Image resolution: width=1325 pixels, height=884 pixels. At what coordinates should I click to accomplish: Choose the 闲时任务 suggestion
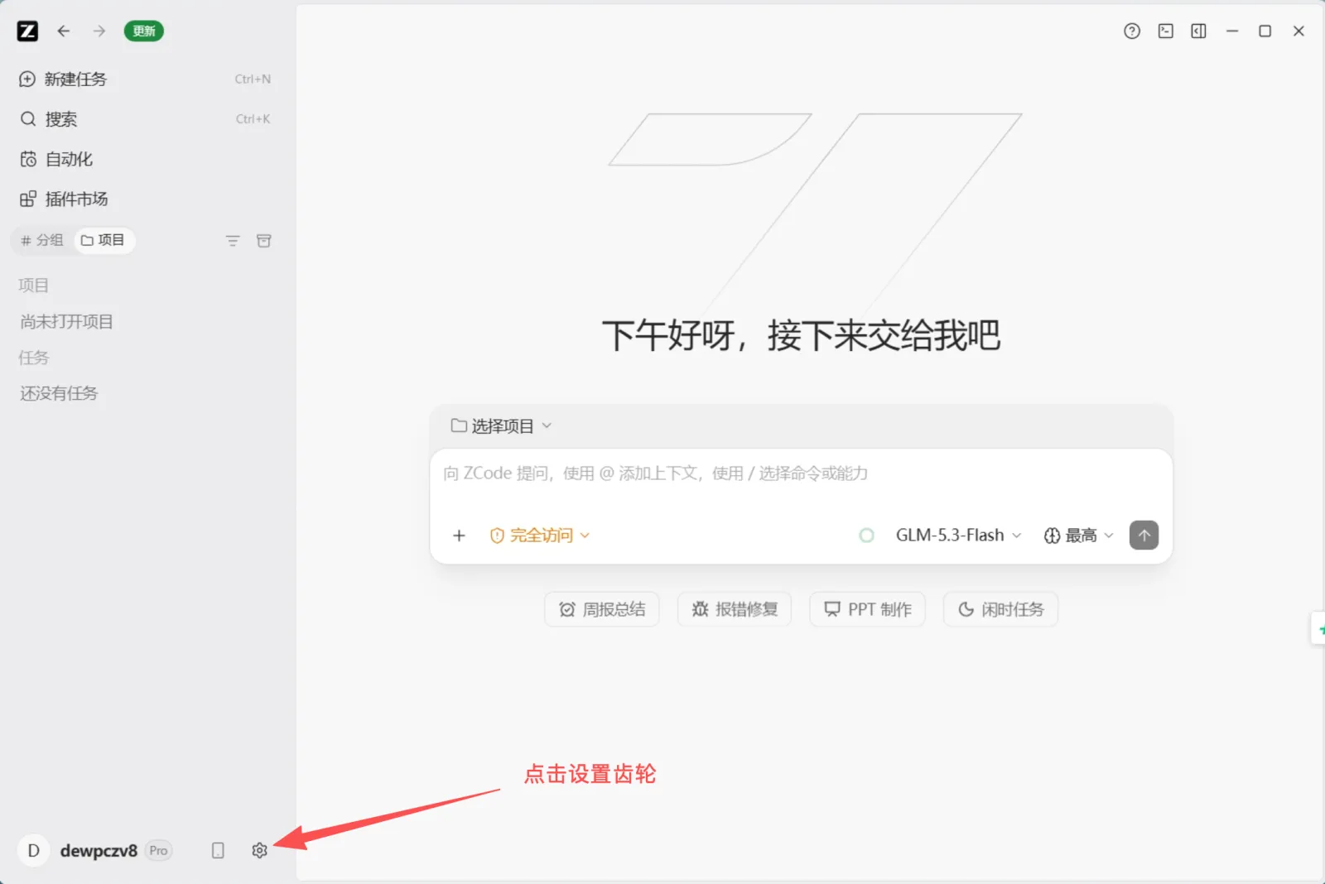pos(1000,610)
